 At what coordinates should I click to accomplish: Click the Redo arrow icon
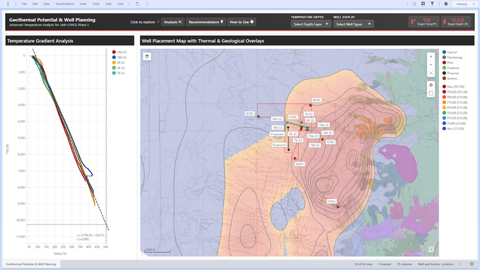pos(147,4)
